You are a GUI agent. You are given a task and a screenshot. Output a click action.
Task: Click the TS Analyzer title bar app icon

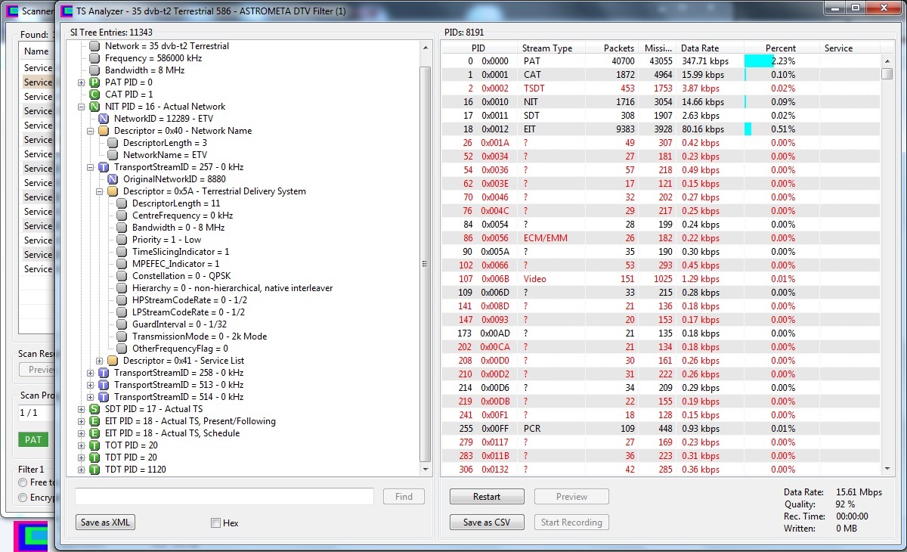click(x=67, y=11)
